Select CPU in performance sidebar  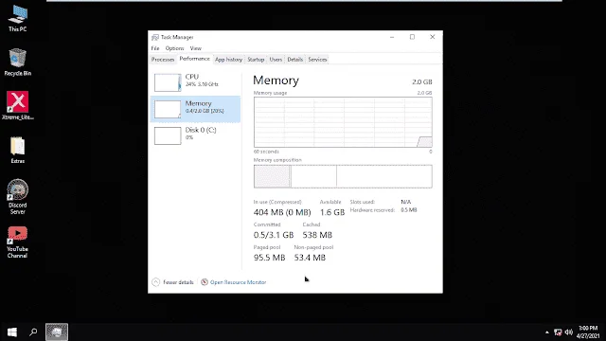(196, 82)
